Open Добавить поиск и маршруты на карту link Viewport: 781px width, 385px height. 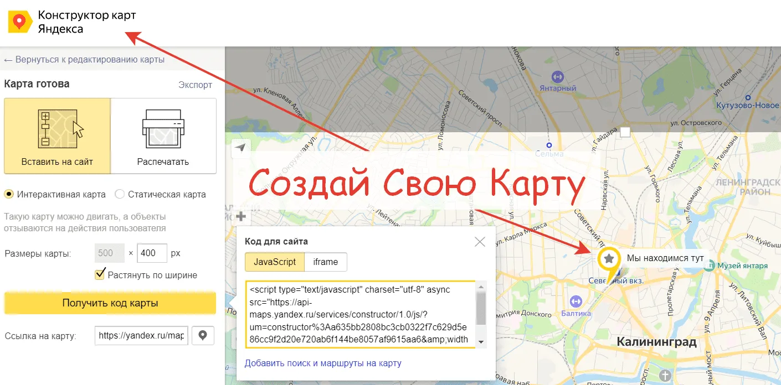(323, 363)
